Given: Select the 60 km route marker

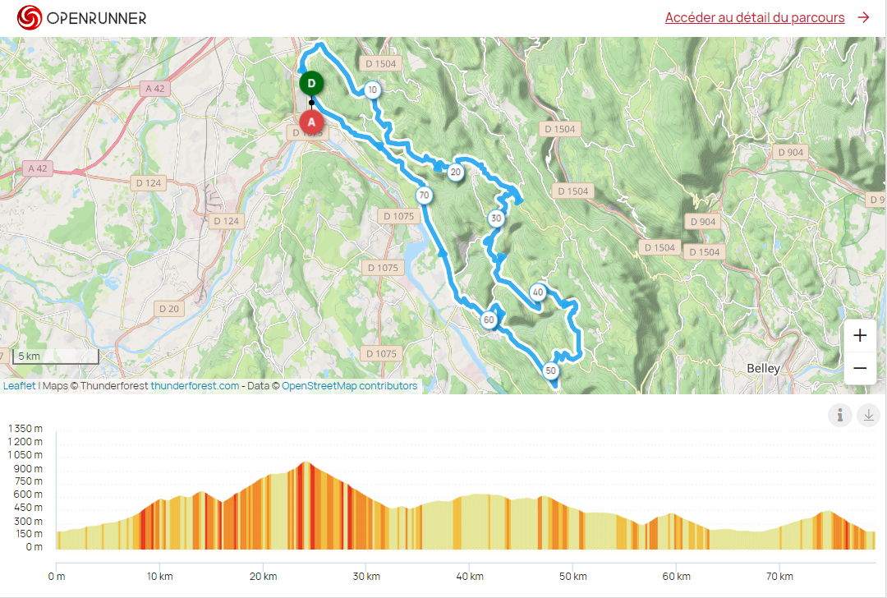Looking at the screenshot, I should tap(489, 320).
